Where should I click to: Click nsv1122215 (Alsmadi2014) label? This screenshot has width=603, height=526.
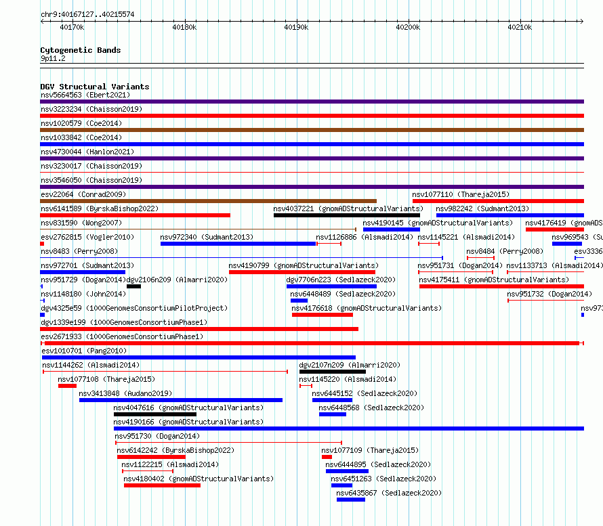tap(170, 464)
